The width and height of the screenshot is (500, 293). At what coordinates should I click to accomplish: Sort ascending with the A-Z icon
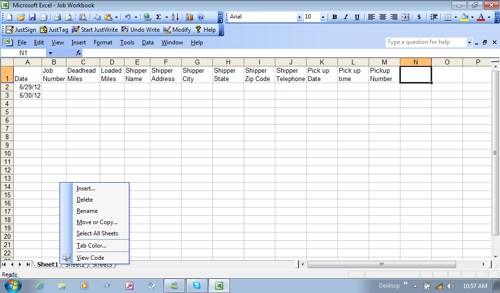pyautogui.click(x=175, y=17)
